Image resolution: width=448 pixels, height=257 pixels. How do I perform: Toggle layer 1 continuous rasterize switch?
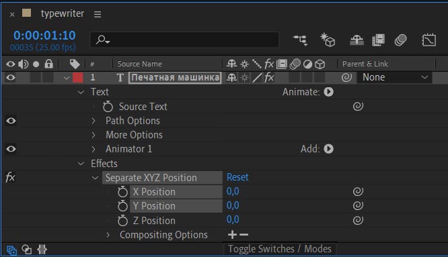pyautogui.click(x=244, y=77)
